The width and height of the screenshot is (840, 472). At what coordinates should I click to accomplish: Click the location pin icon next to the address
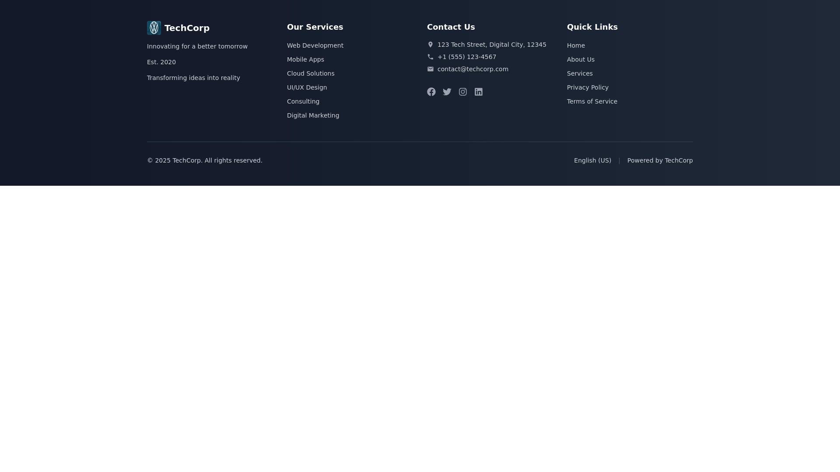[430, 45]
